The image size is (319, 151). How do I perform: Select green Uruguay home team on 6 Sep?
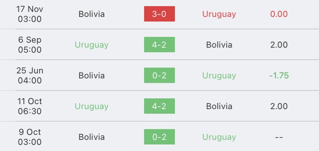[92, 45]
